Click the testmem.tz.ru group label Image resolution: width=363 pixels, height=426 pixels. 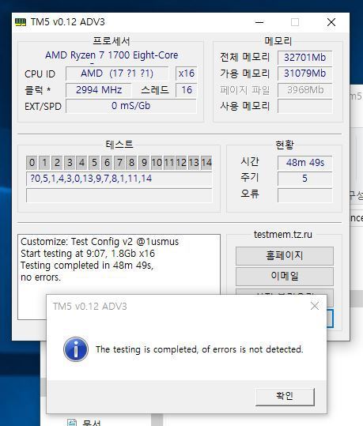click(283, 235)
